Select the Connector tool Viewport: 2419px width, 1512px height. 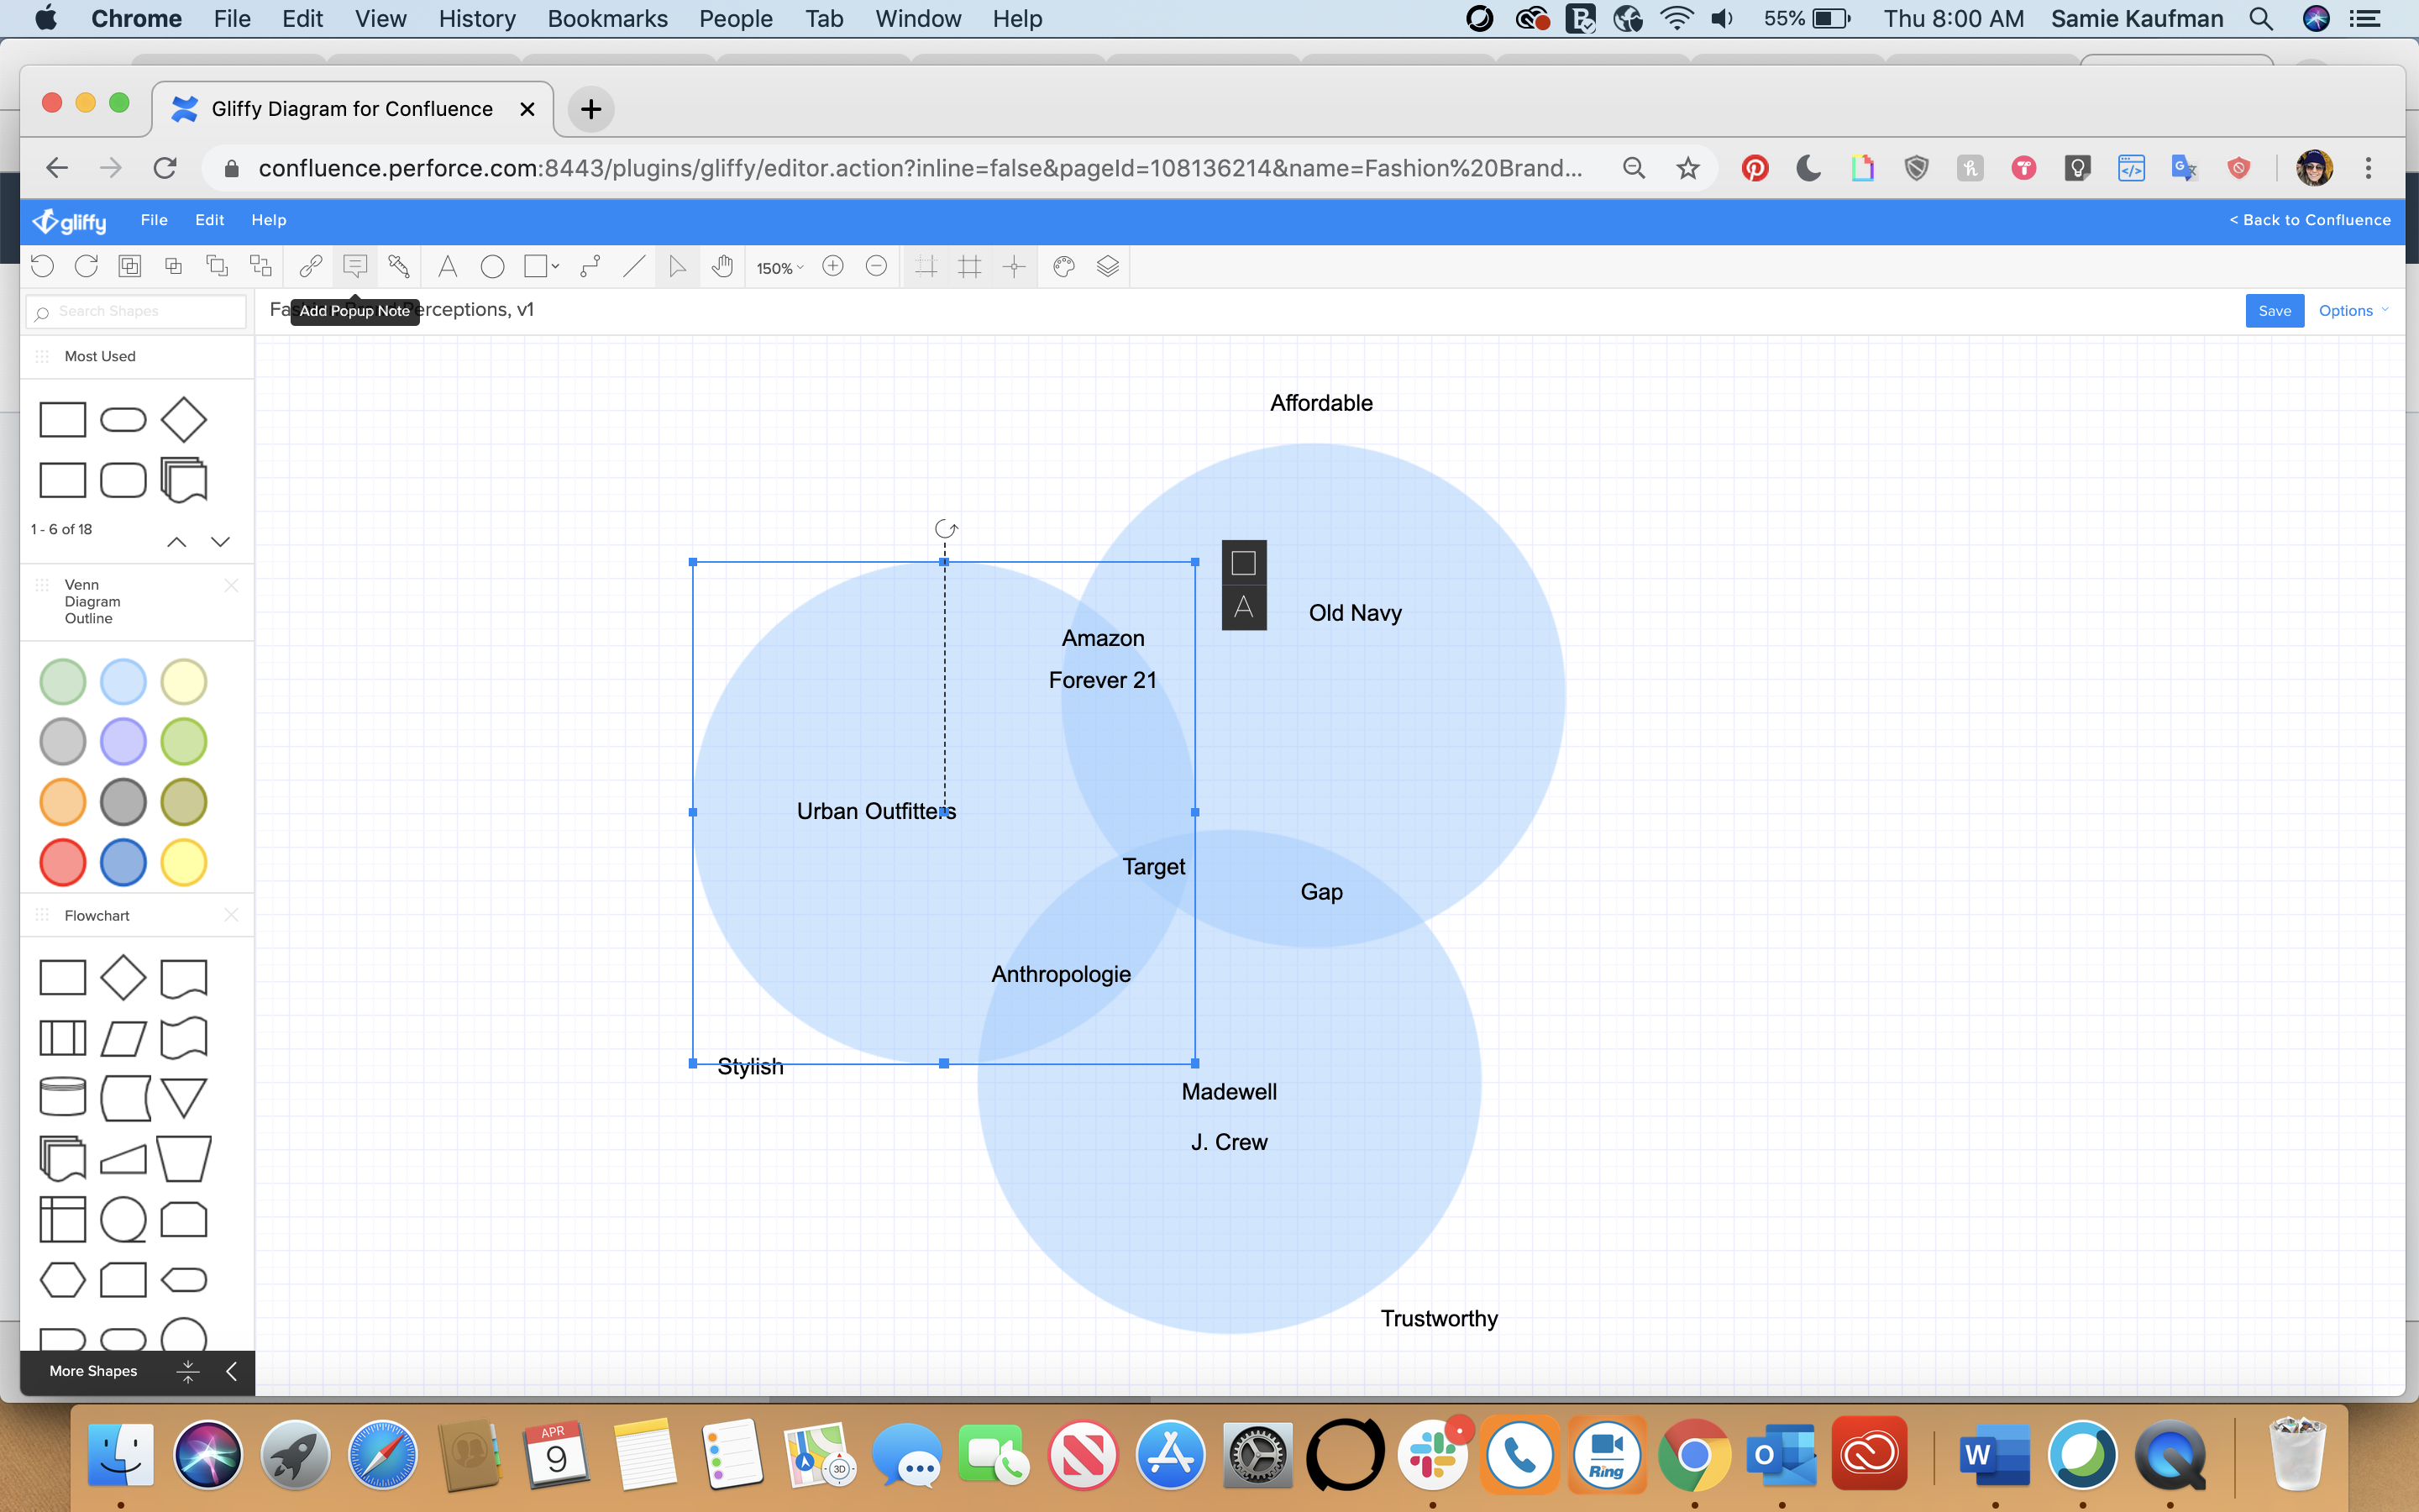[x=590, y=266]
